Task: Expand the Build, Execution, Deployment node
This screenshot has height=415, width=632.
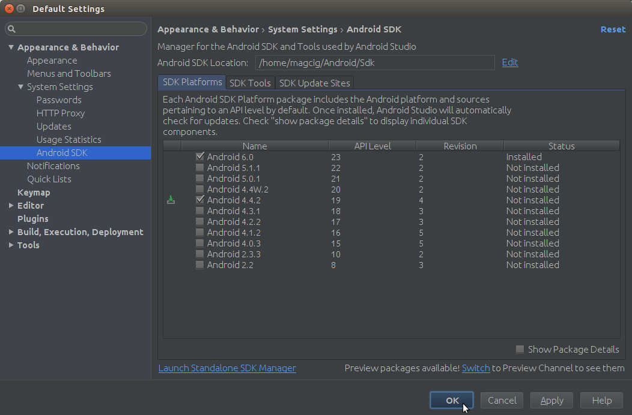Action: pos(11,232)
